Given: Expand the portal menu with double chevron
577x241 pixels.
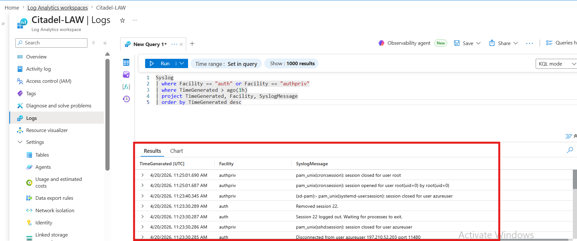Looking at the screenshot, I should pos(3,24).
